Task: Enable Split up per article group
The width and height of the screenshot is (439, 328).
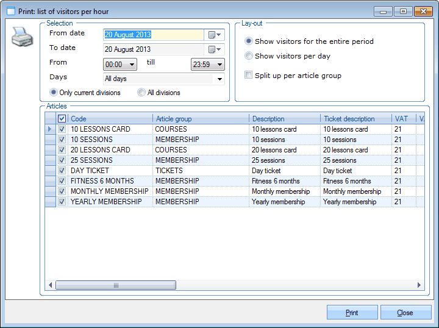Action: click(249, 76)
